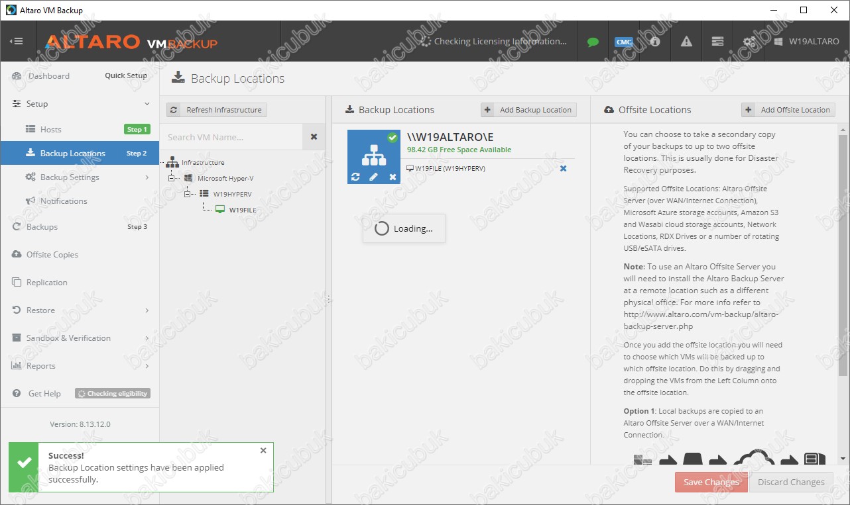Open the warning triangle alerts icon
The height and width of the screenshot is (505, 850).
tap(686, 41)
